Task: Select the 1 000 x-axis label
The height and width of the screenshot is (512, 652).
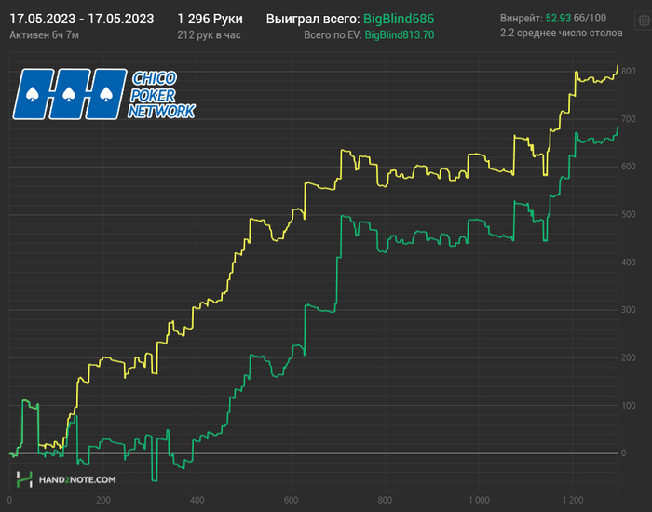Action: (479, 501)
